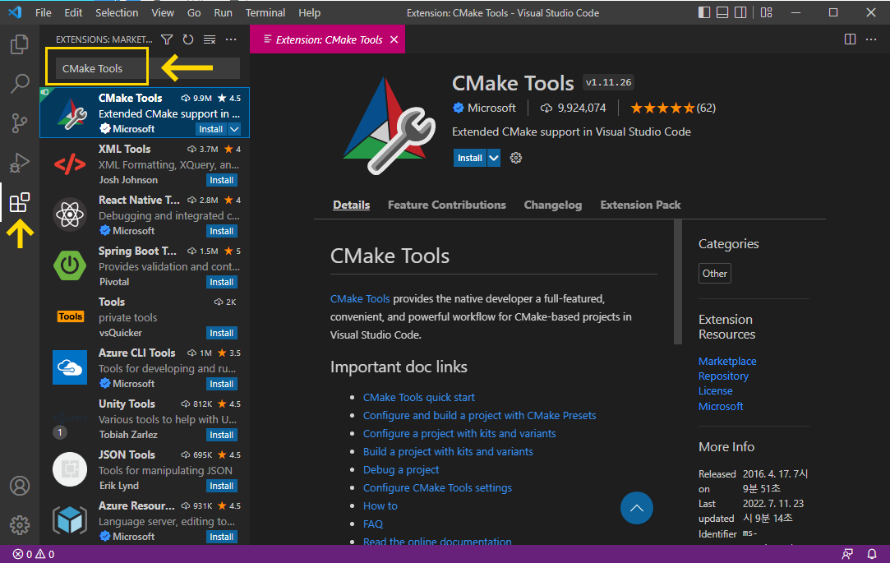890x563 pixels.
Task: Open the FAQ link
Action: tap(373, 524)
